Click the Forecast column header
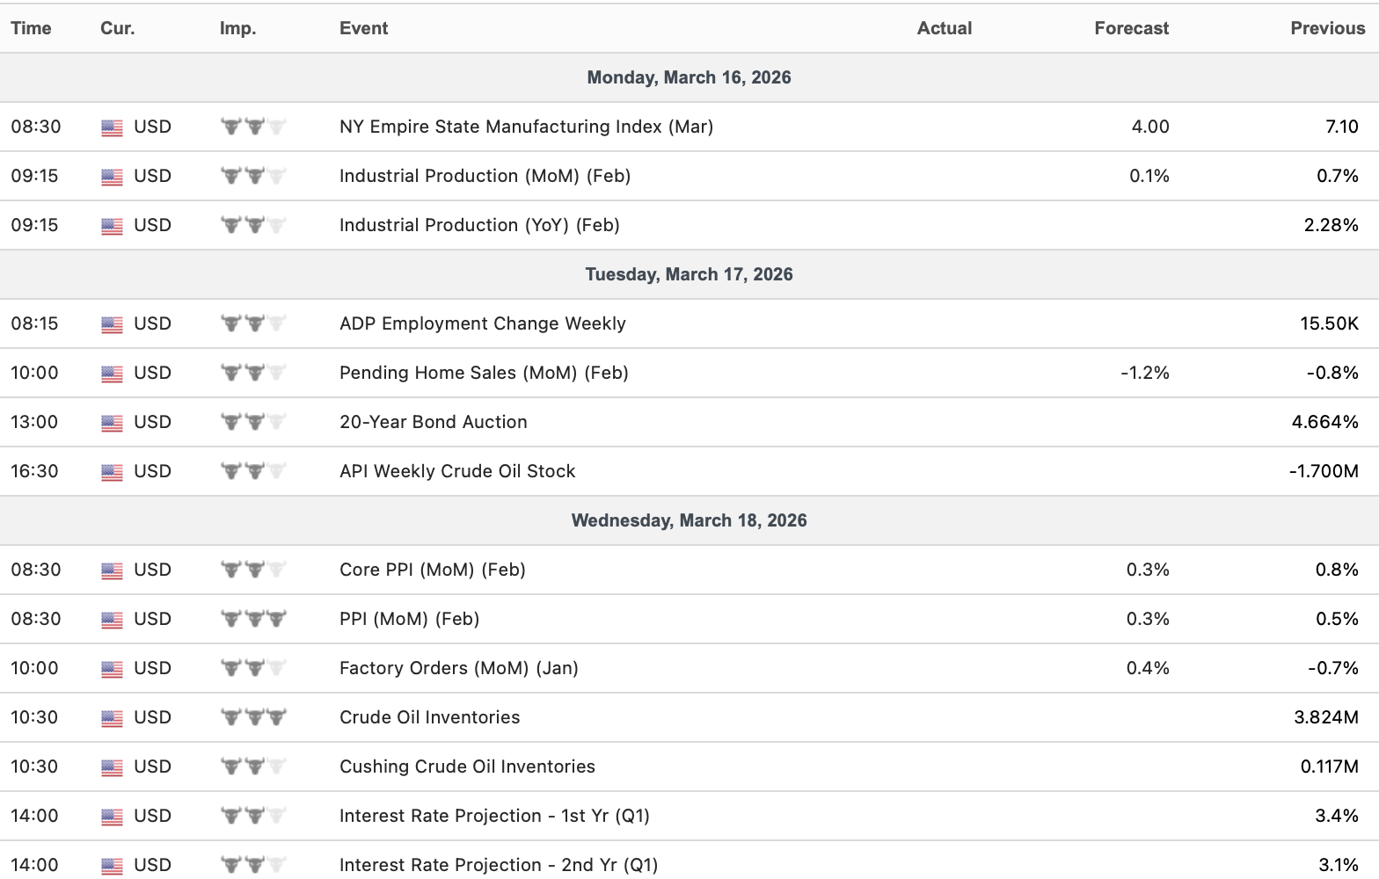 [1131, 28]
